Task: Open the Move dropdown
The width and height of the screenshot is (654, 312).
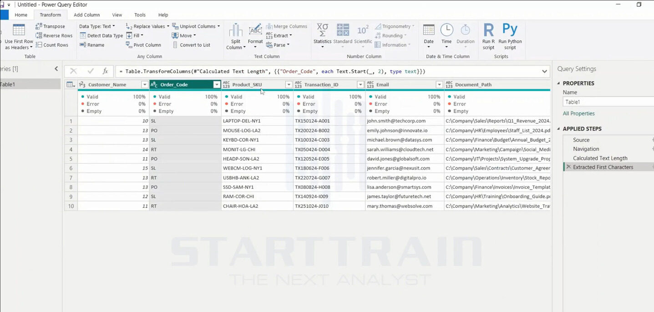Action: click(x=184, y=35)
